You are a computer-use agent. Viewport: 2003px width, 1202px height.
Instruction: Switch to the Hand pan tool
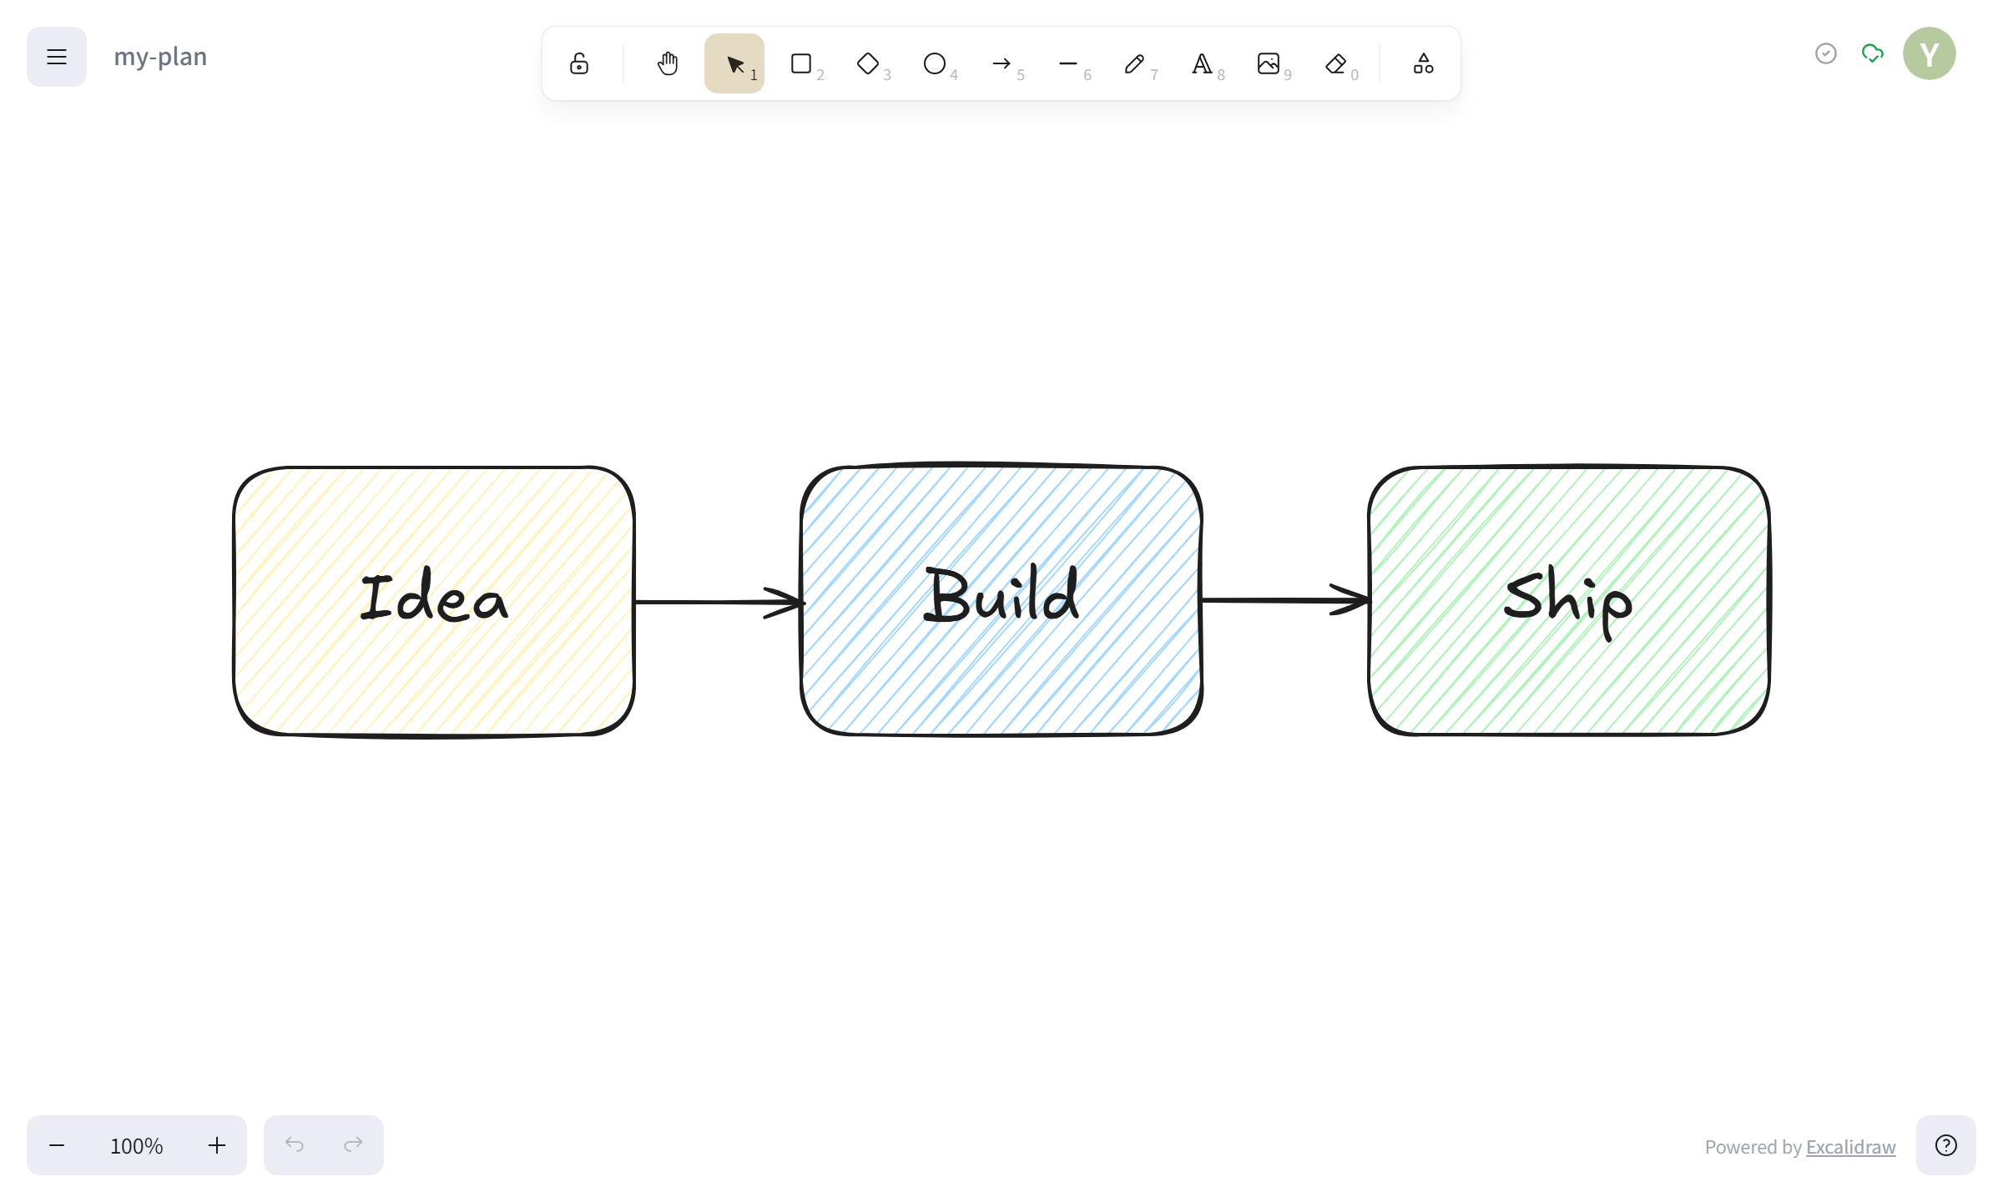tap(667, 63)
